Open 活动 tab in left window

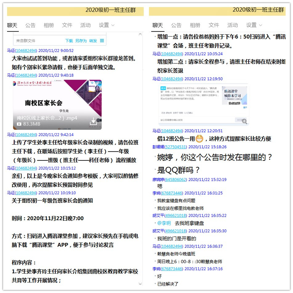pyautogui.click(x=85, y=25)
